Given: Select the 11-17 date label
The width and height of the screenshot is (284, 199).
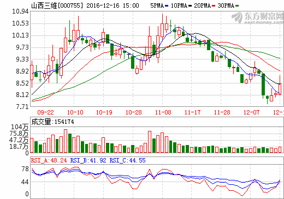Looking at the screenshot, I should click(x=192, y=112).
